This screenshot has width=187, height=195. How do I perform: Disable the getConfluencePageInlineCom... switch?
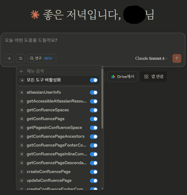click(x=94, y=154)
